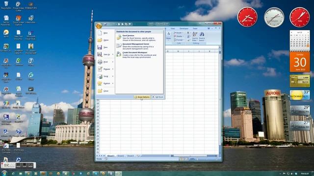This screenshot has width=314, height=176.
Task: Click the AutoSum sigma icon
Action: click(x=188, y=33)
